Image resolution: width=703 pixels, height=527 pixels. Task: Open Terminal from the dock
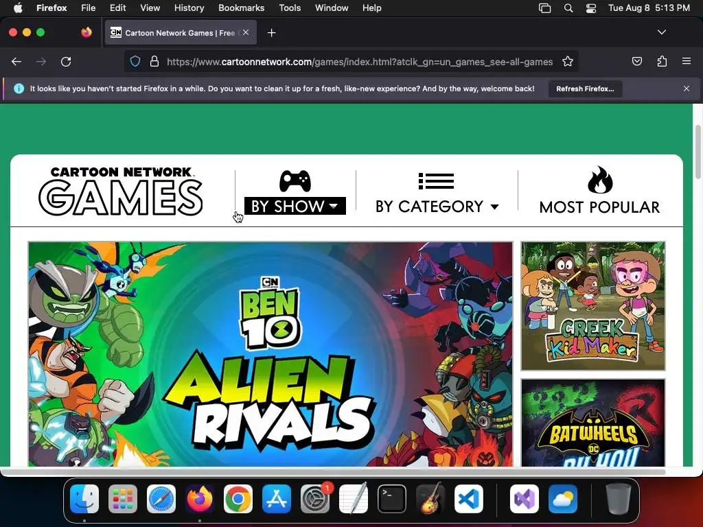(x=392, y=499)
